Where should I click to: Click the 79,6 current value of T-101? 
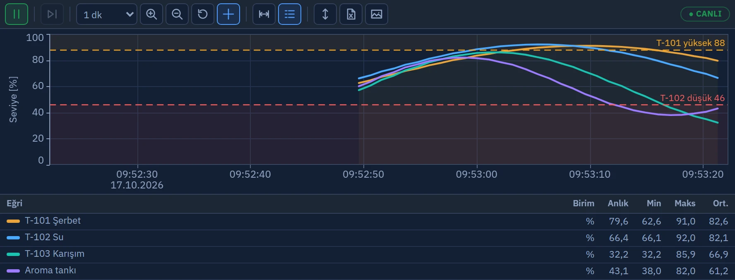pos(618,221)
